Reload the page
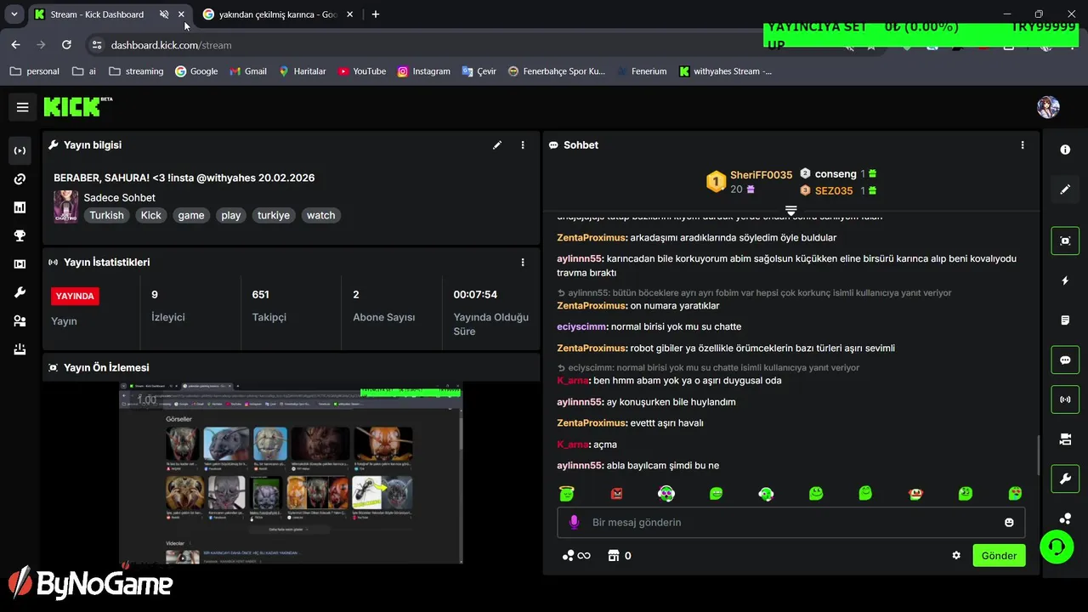The height and width of the screenshot is (612, 1088). tap(66, 45)
